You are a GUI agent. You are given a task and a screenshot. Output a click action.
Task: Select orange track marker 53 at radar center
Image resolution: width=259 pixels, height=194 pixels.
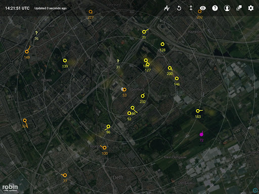[124, 89]
